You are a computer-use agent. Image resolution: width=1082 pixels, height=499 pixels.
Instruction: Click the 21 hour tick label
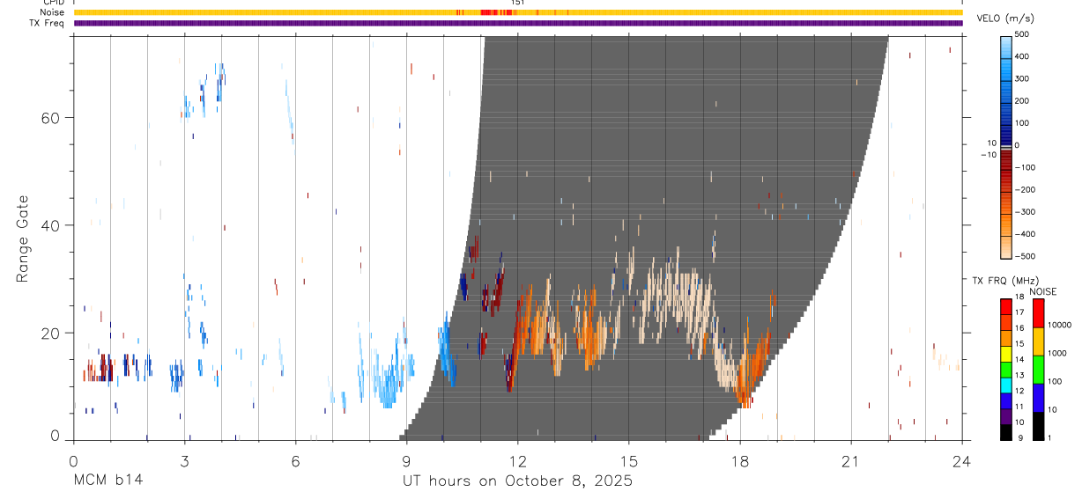tap(851, 461)
